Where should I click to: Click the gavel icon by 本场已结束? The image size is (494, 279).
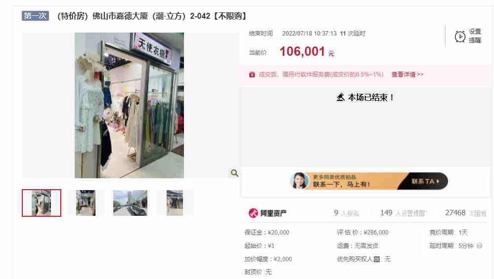tap(340, 97)
